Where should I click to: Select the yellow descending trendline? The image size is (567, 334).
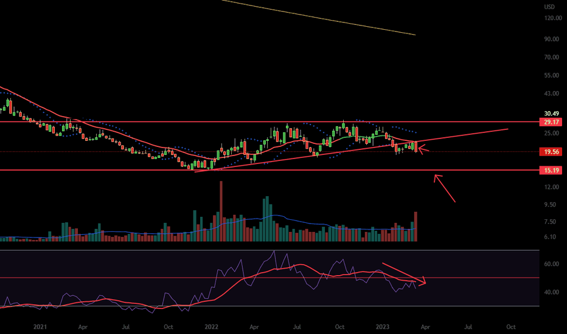[x=318, y=18]
